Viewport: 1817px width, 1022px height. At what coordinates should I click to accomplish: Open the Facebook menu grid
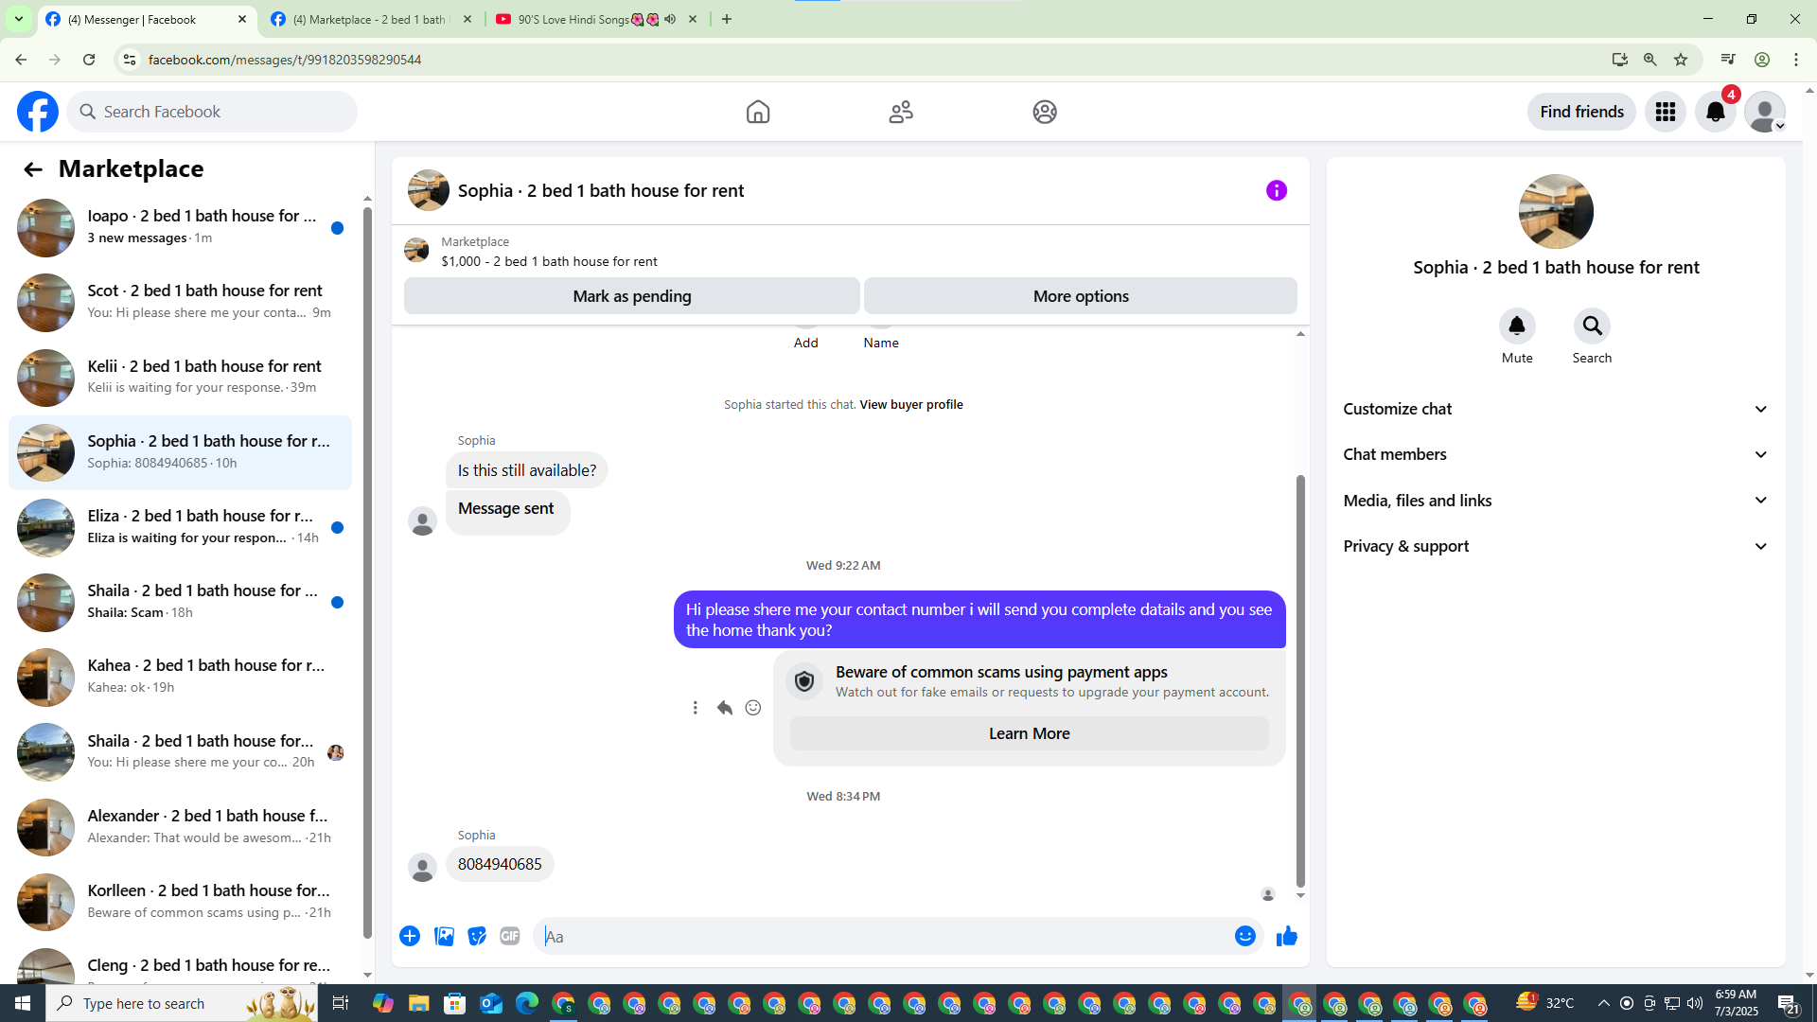[x=1665, y=112]
